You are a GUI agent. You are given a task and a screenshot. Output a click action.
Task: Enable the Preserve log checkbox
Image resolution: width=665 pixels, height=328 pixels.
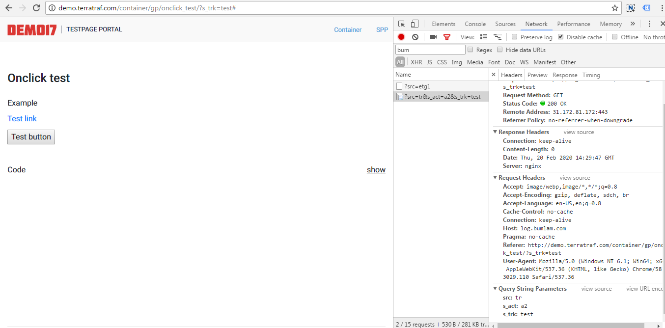[514, 37]
